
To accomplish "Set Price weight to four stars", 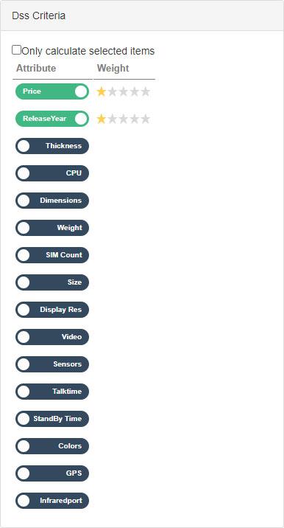I will click(x=135, y=91).
